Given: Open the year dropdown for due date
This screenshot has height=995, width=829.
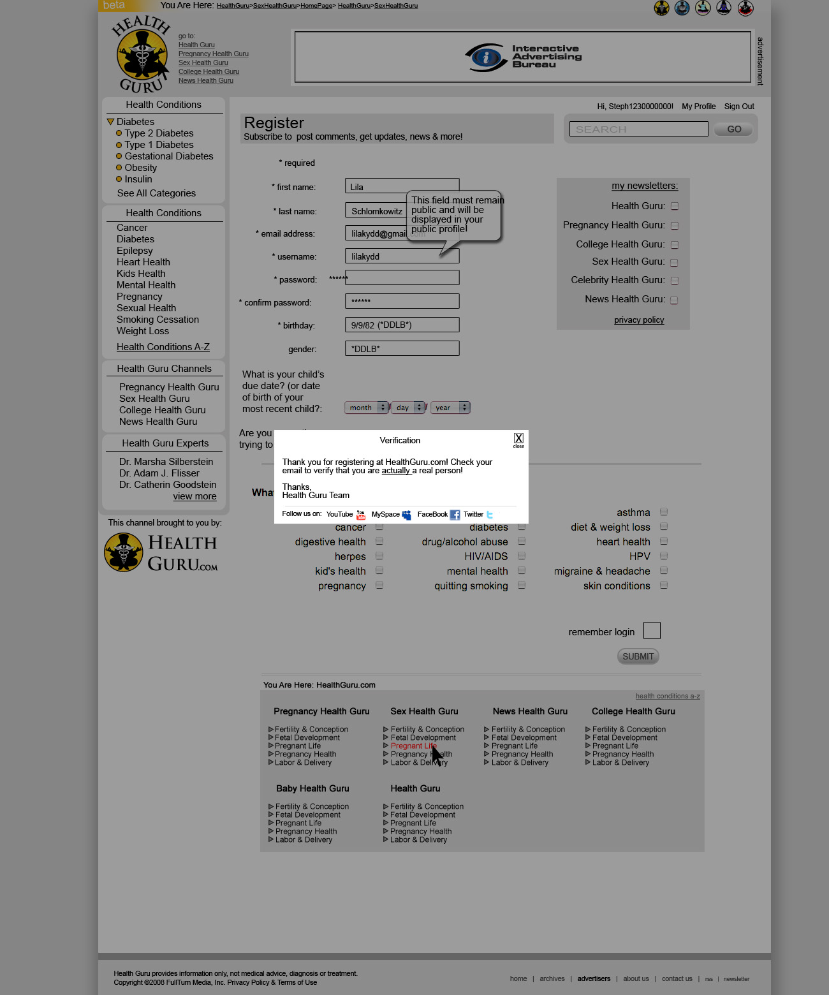Looking at the screenshot, I should pyautogui.click(x=450, y=408).
